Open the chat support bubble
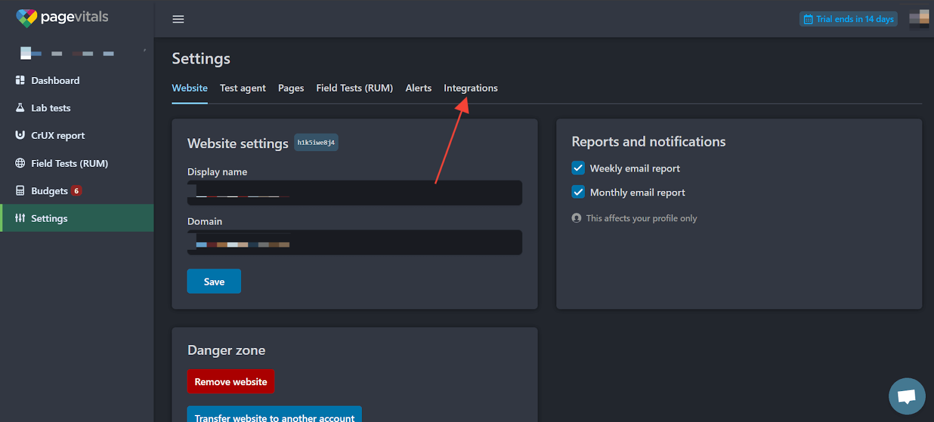934x422 pixels. [907, 396]
